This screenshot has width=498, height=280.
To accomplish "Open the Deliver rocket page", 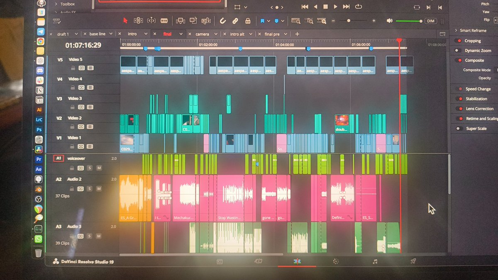I will click(x=413, y=261).
